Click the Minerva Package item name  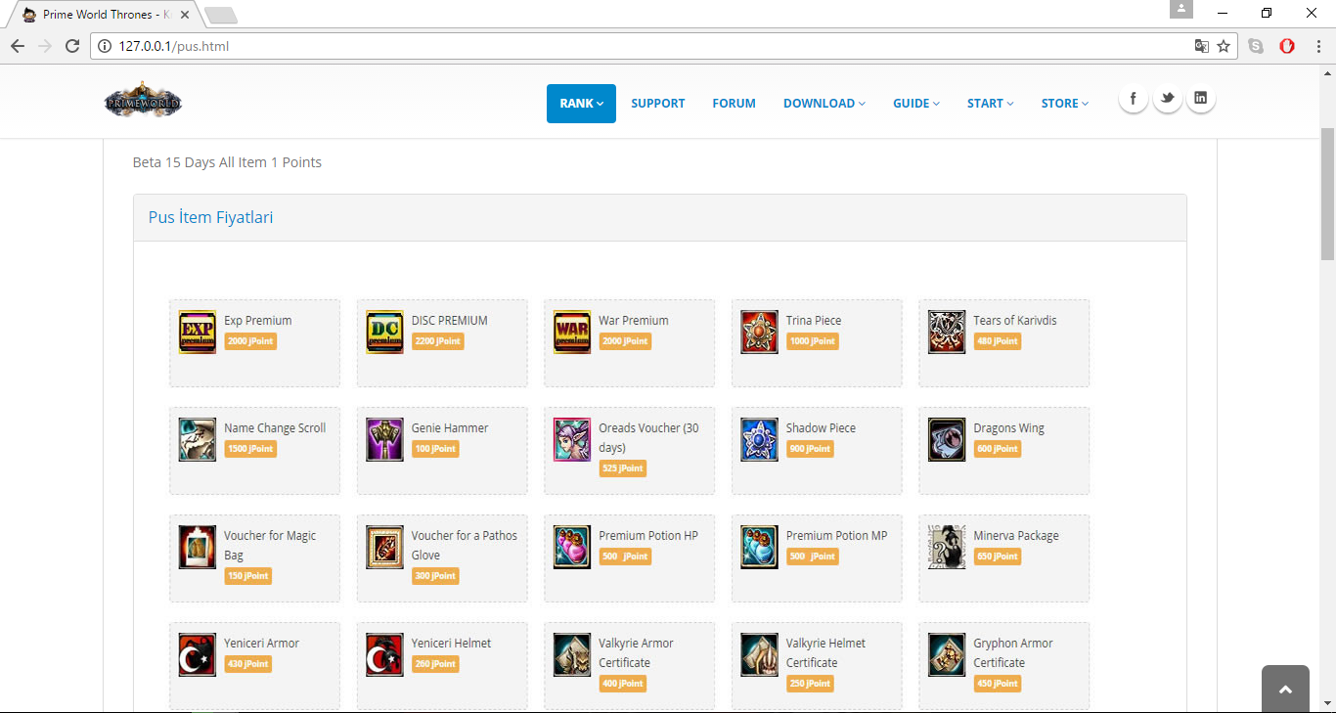coord(1016,536)
